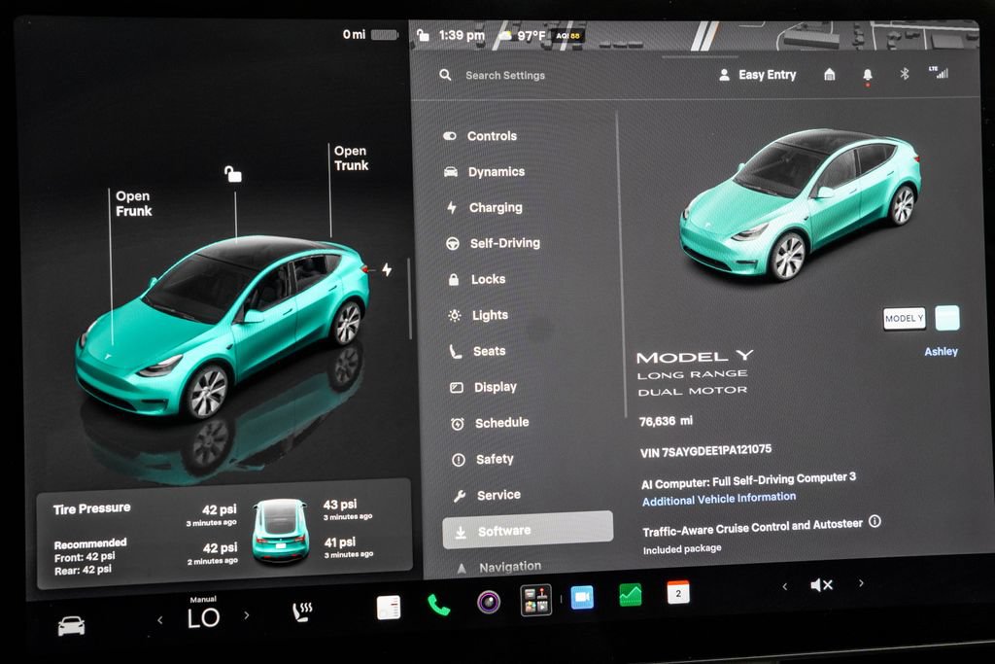This screenshot has width=995, height=664.
Task: Open the arcade toybox app icon
Action: click(535, 600)
